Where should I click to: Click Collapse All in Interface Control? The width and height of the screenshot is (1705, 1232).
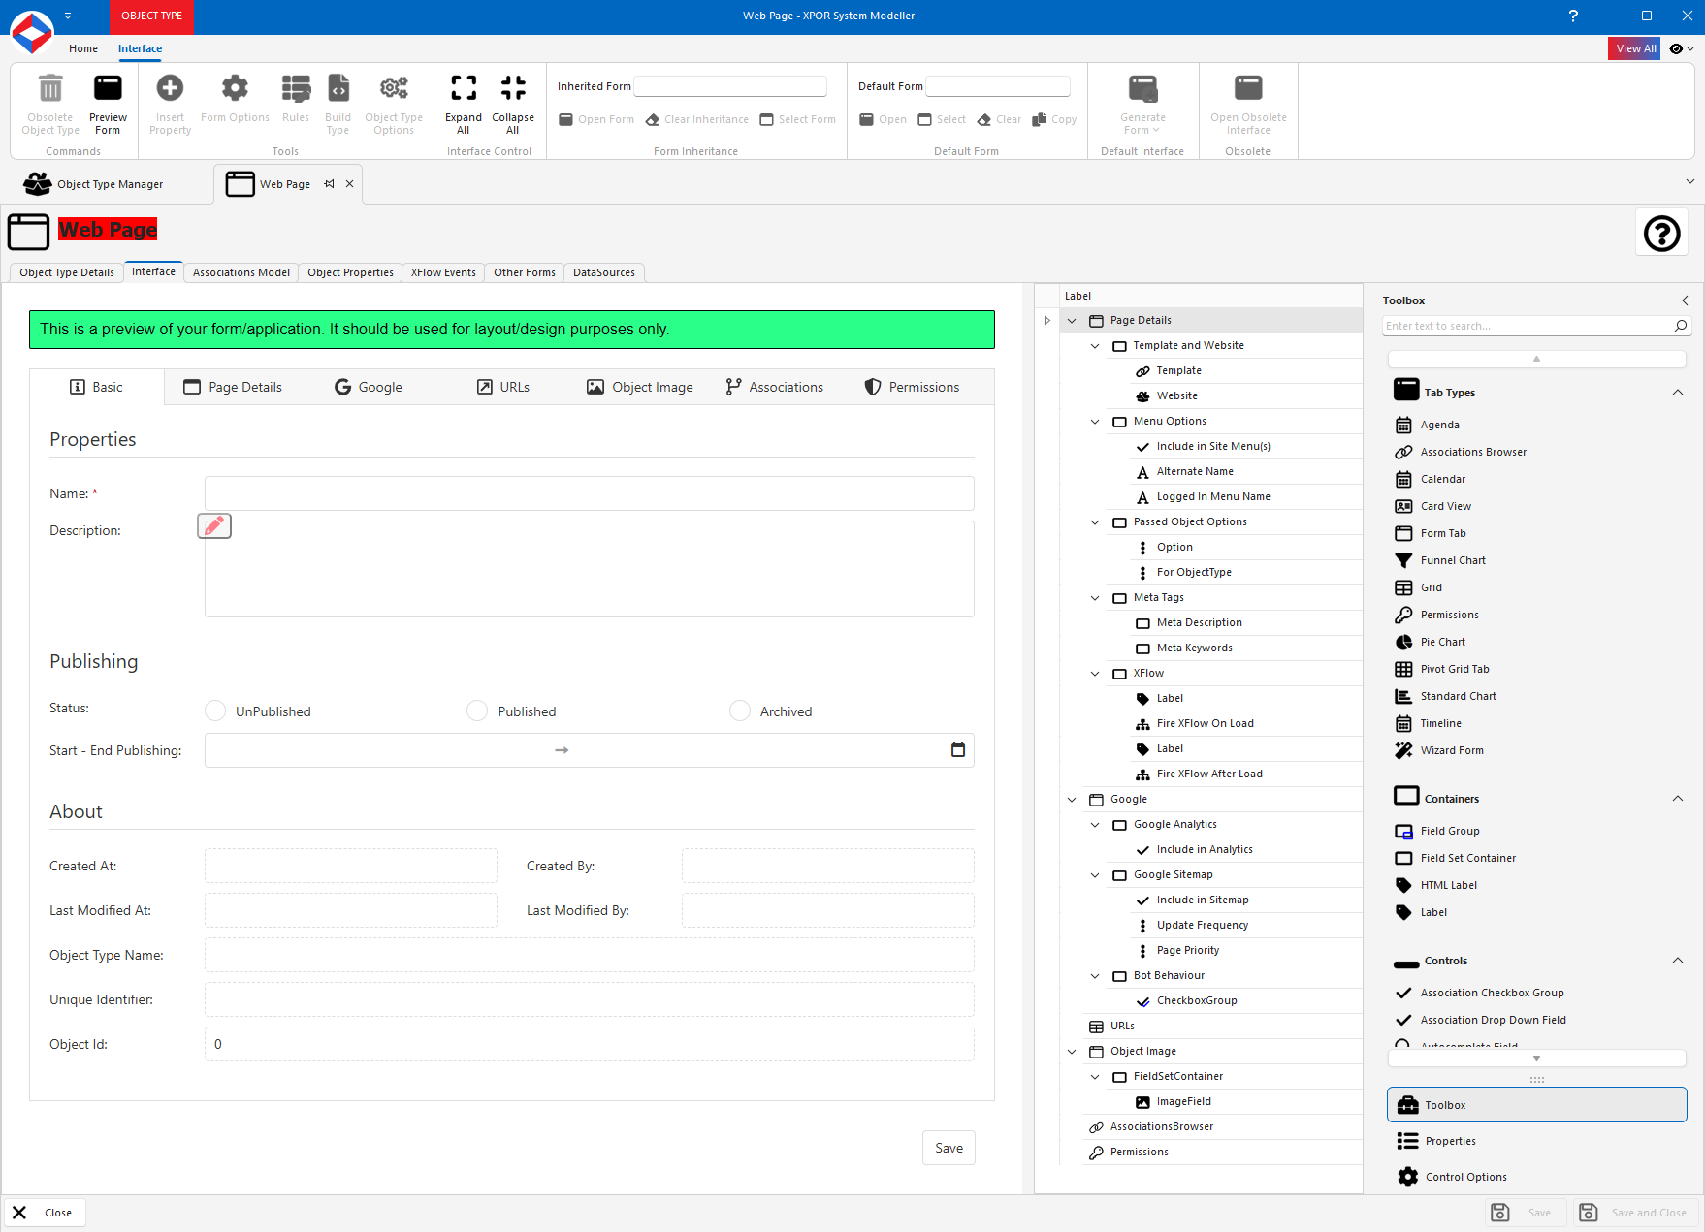coord(513,102)
